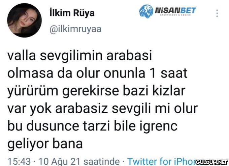This screenshot has height=166, width=229.
Task: Click the dark NISAN part of the logo
Action: [x=166, y=10]
